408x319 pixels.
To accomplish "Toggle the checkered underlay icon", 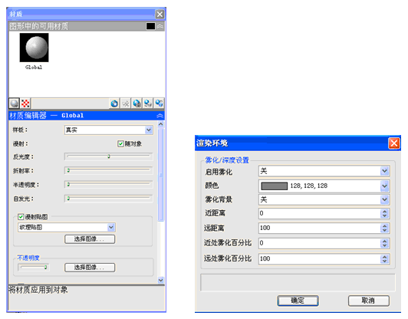I will [x=25, y=104].
